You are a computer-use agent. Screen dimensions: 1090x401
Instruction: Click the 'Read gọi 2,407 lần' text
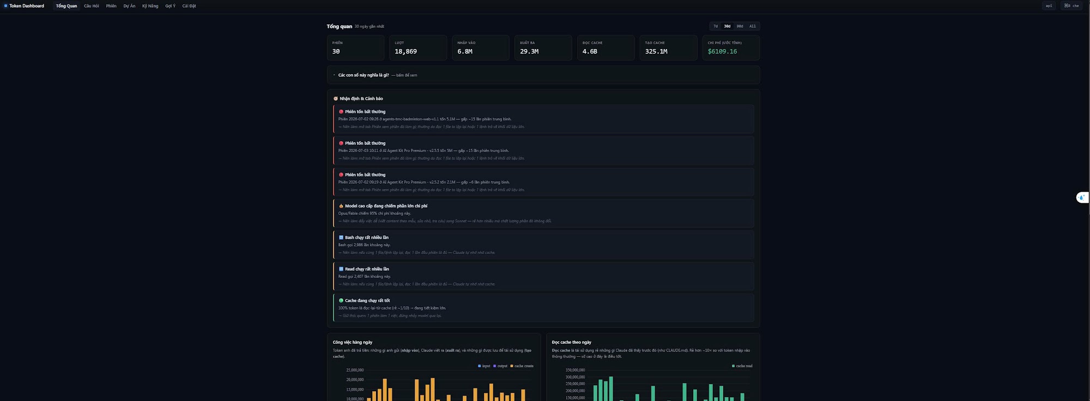tap(365, 277)
